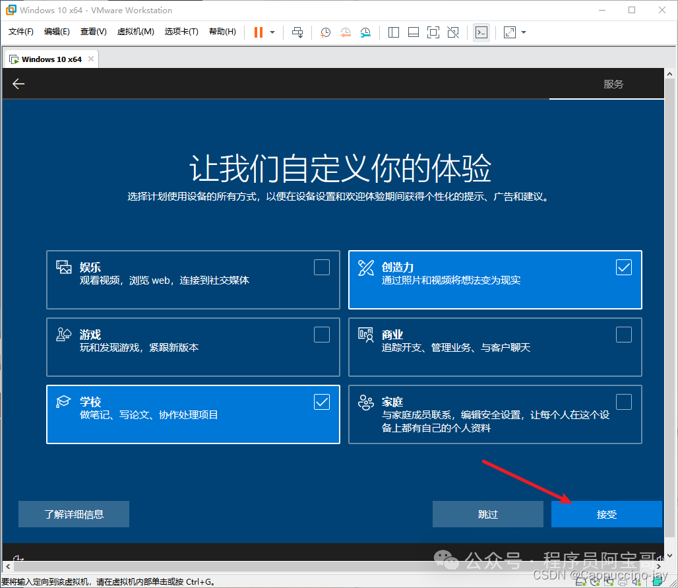Click the horizontal scrollbar left arrow
The image size is (678, 588).
tap(8, 566)
